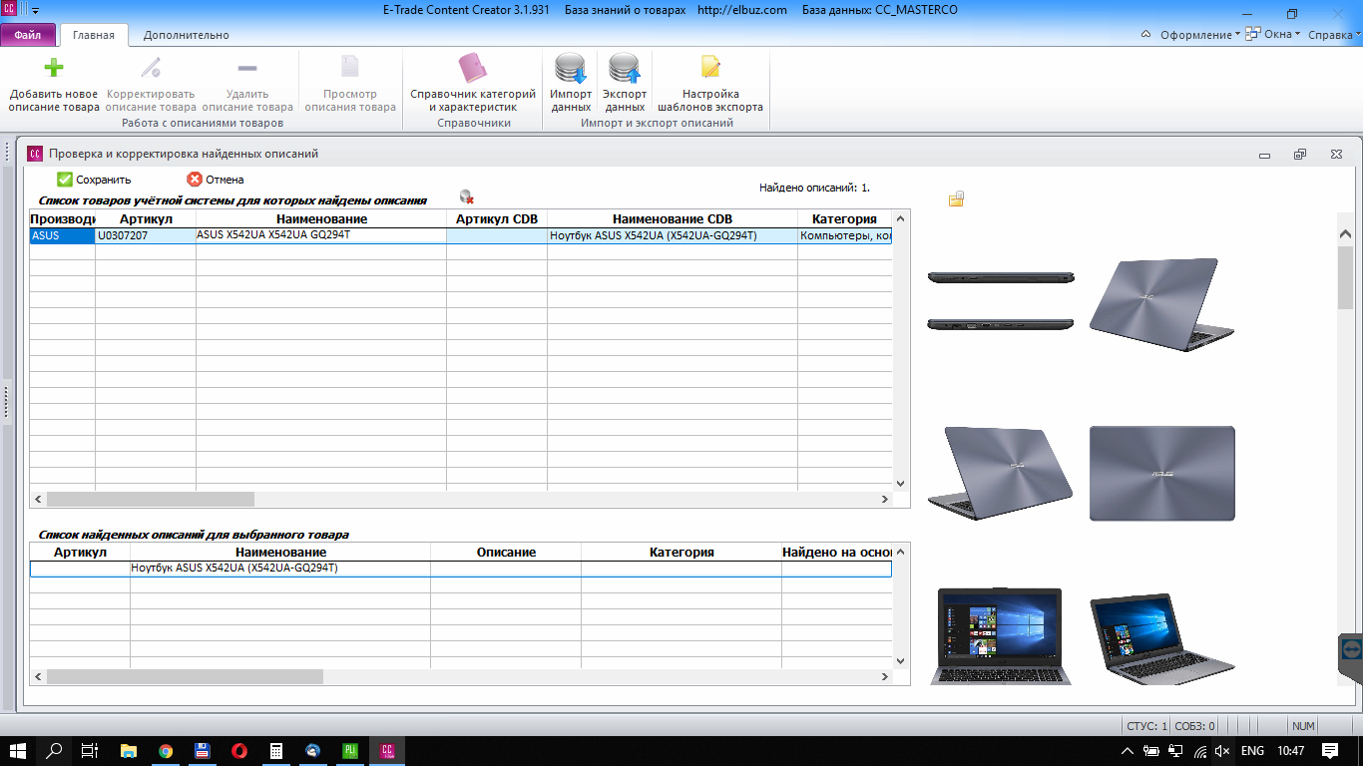Click the Описание column header
Viewport: 1363px width, 766px height.
(506, 552)
